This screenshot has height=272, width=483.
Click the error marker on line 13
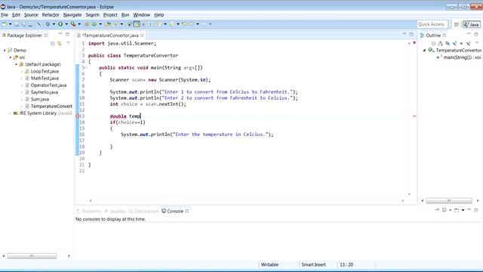77,116
